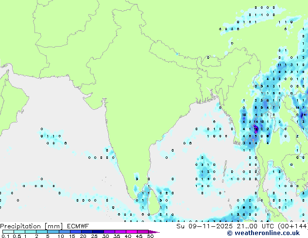Click the '45' legend scale label
The height and width of the screenshot is (238, 308).
[139, 236]
